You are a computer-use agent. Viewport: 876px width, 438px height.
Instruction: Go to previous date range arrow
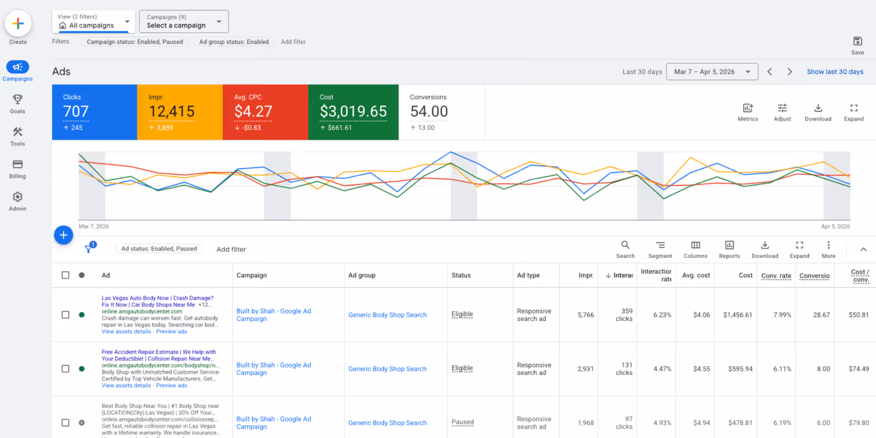pyautogui.click(x=770, y=72)
